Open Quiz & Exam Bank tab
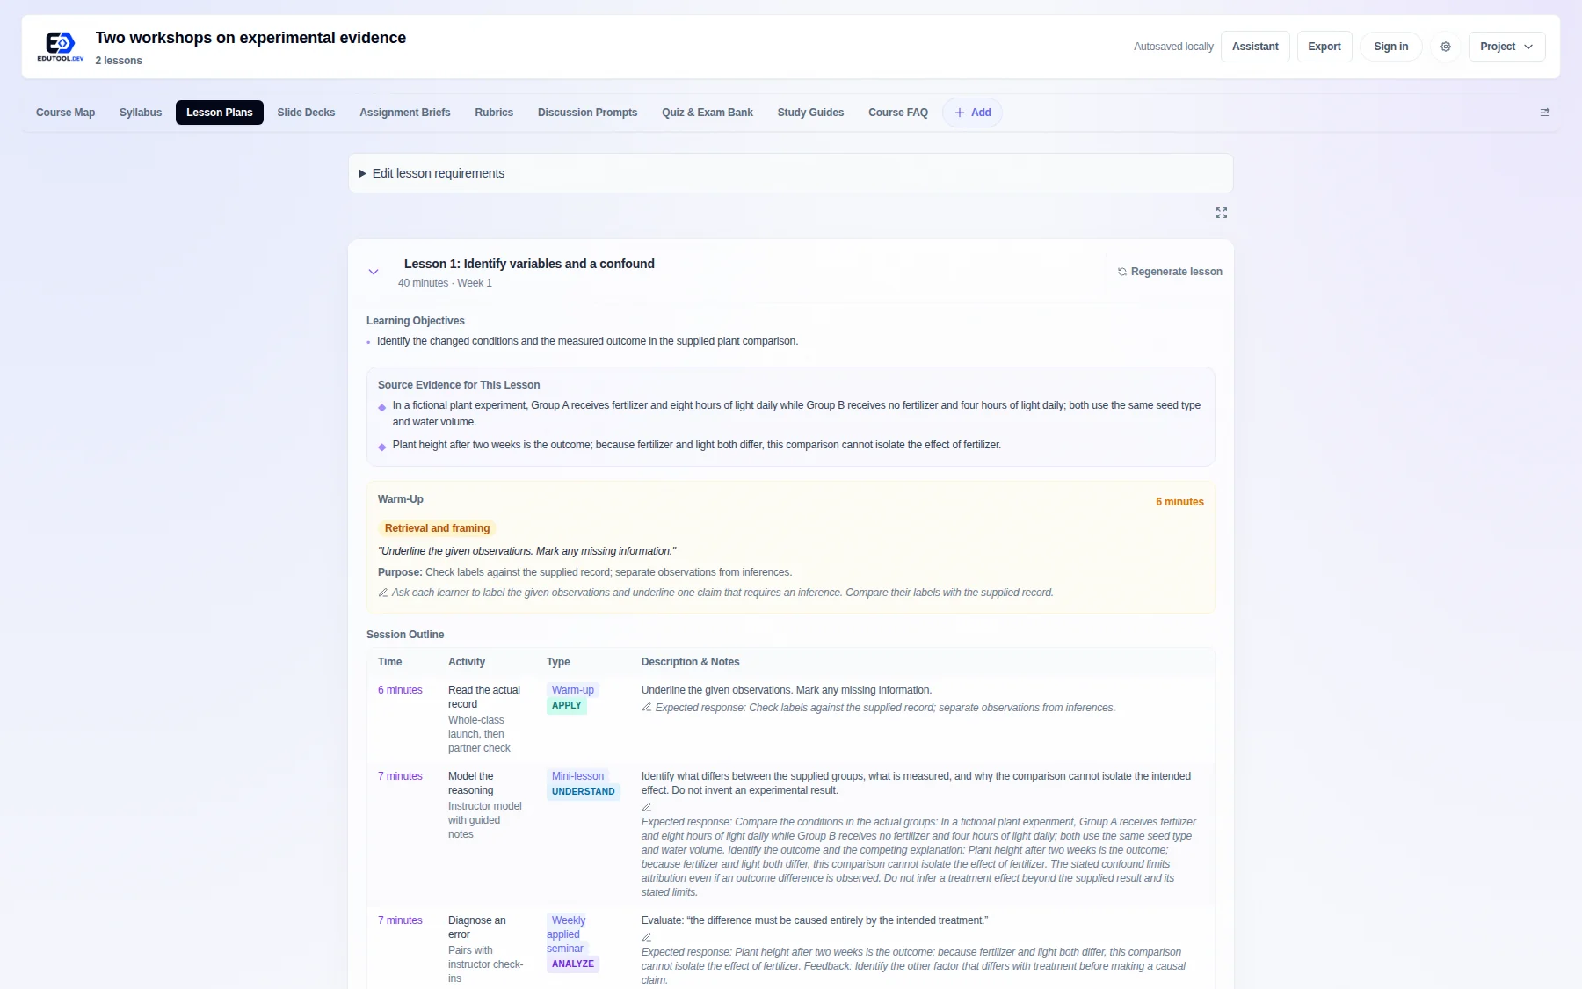 coord(708,113)
